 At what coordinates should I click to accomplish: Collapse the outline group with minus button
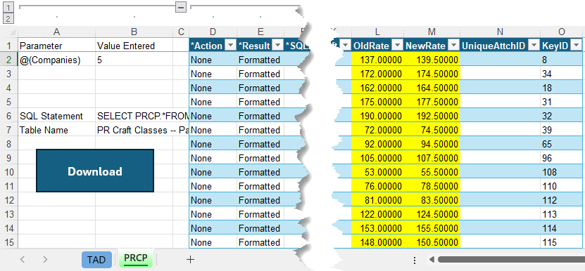(x=181, y=7)
